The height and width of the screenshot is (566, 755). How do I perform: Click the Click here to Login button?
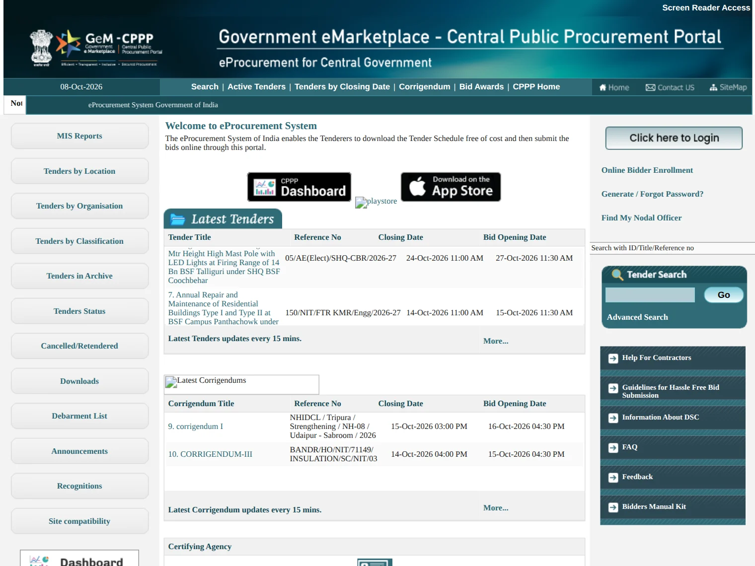[674, 138]
